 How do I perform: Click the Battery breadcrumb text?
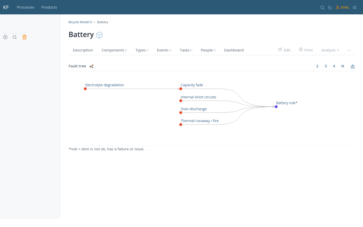103,22
